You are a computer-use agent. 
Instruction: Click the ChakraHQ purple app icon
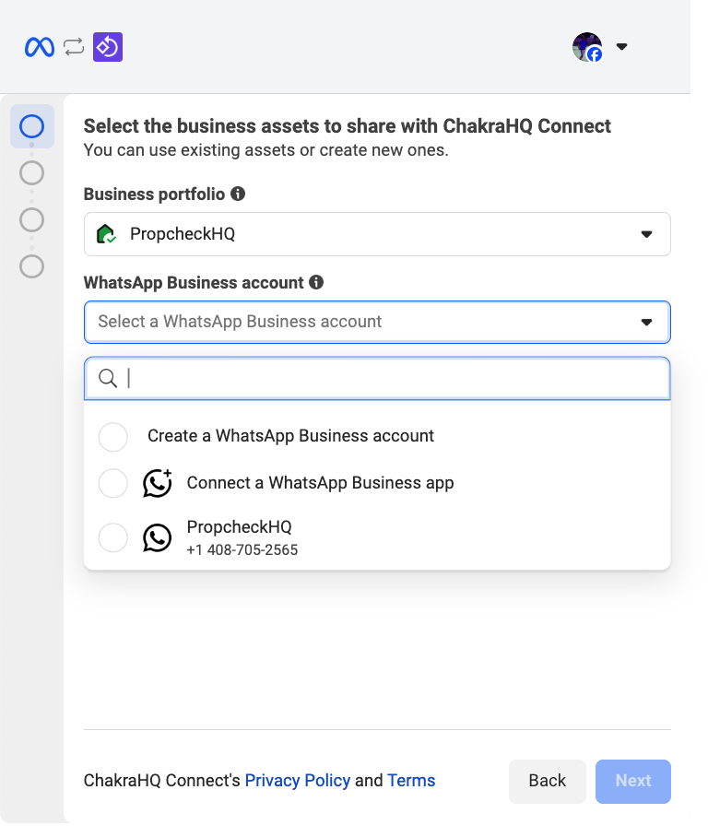click(108, 47)
